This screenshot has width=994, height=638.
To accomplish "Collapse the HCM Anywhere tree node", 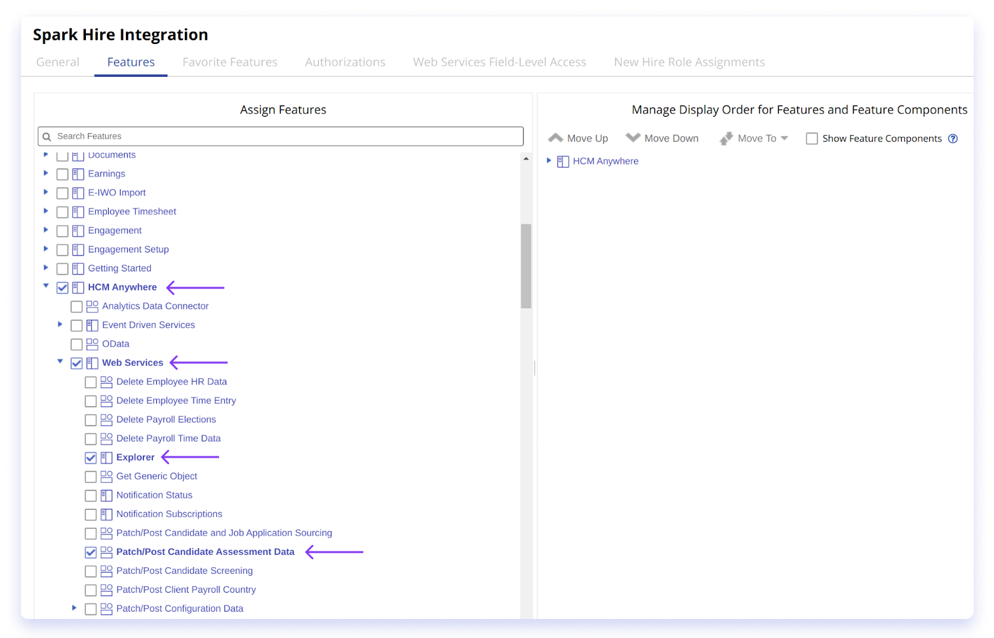I will tap(46, 286).
